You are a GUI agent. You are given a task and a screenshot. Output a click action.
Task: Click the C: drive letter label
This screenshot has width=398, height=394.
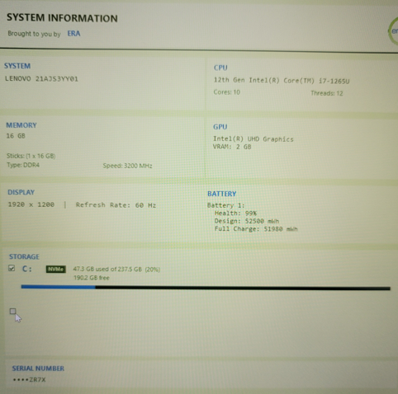(27, 269)
